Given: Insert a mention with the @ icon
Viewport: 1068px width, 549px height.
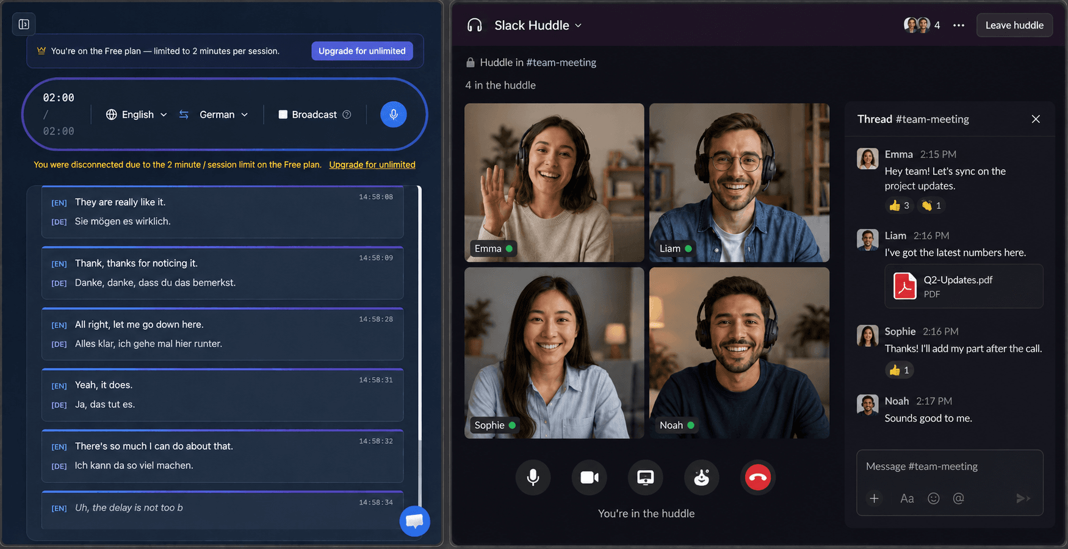Looking at the screenshot, I should tap(959, 498).
